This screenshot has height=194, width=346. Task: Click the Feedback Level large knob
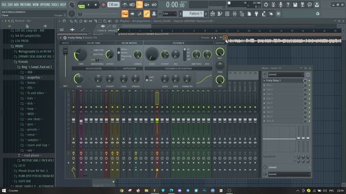click(152, 54)
